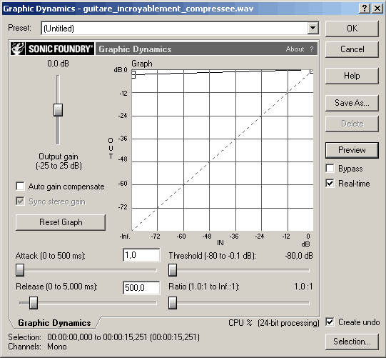Toggle the Bypass checkbox
Screen dimensions: 386x358
click(330, 169)
